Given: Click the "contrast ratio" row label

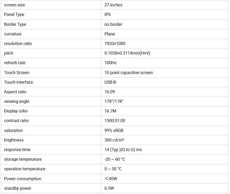Looking at the screenshot, I should click(16, 120).
